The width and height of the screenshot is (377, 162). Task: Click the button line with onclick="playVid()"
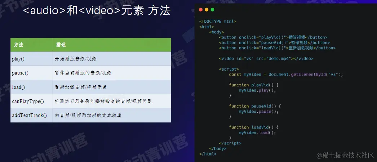(273, 37)
